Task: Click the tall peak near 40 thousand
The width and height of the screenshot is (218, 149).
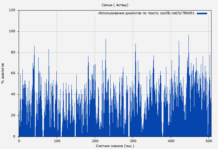Action: tap(34, 47)
